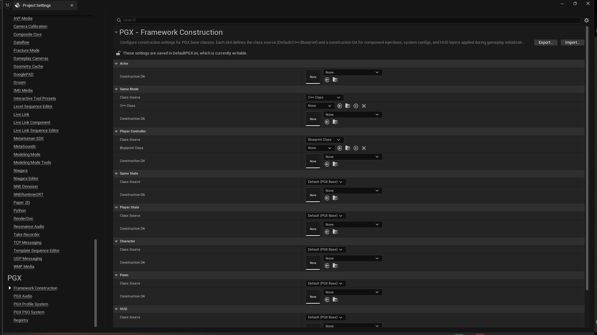This screenshot has height=335, width=597.
Task: Open the settings gear beside the search bar
Action: point(587,20)
